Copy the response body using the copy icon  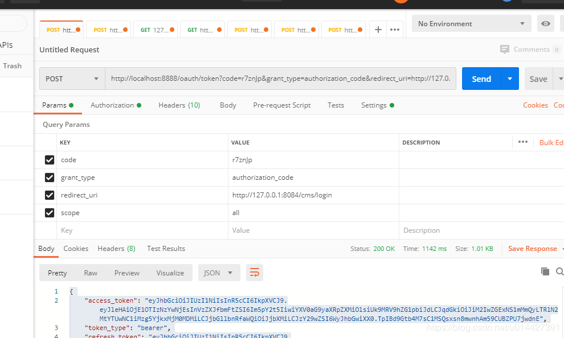coord(545,272)
